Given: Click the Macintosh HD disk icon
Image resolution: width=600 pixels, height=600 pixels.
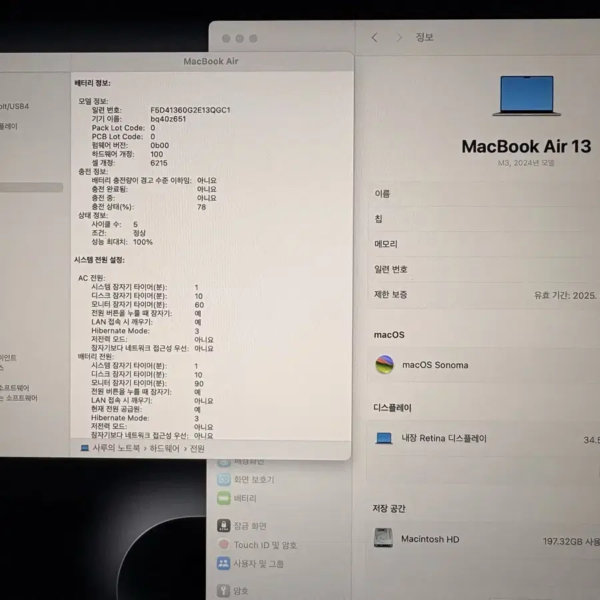Looking at the screenshot, I should (383, 538).
